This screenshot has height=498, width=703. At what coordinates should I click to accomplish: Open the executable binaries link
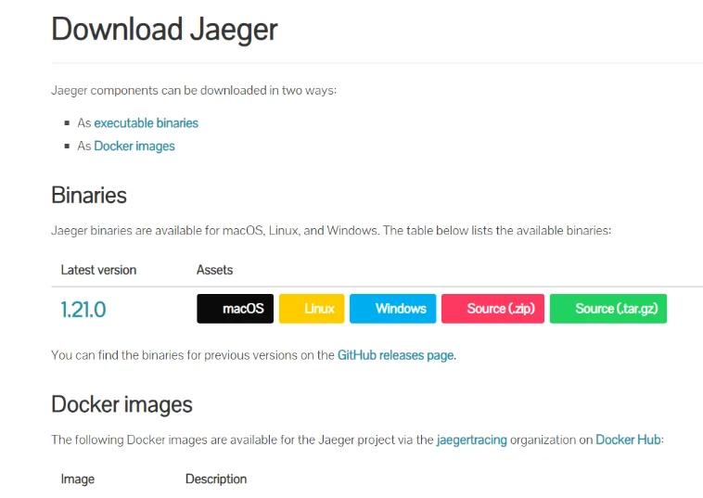[147, 123]
